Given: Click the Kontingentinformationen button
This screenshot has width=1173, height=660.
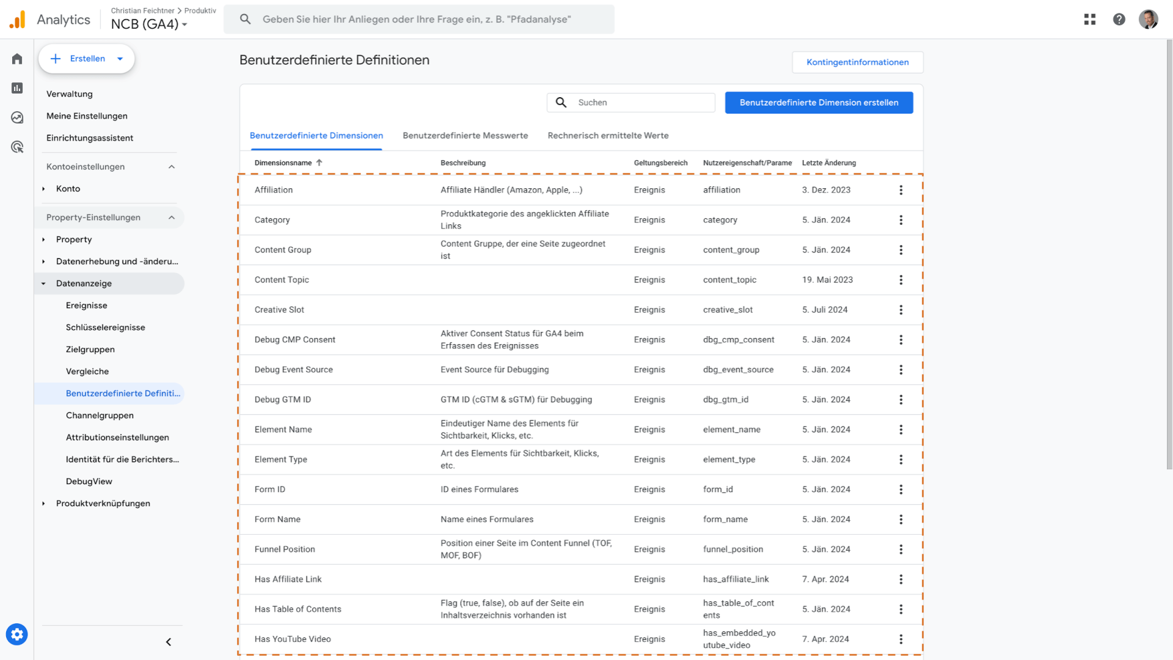Looking at the screenshot, I should (x=857, y=62).
